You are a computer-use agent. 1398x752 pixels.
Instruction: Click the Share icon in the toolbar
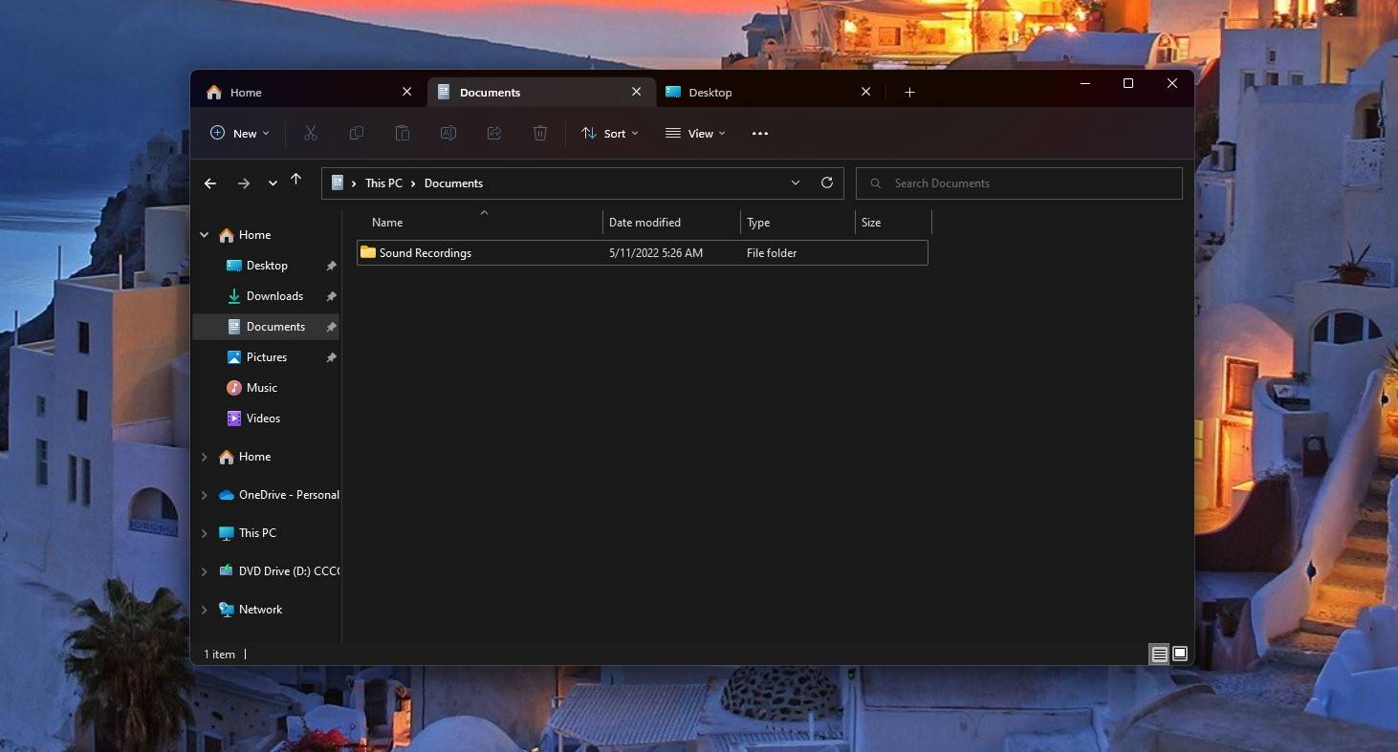pos(493,133)
